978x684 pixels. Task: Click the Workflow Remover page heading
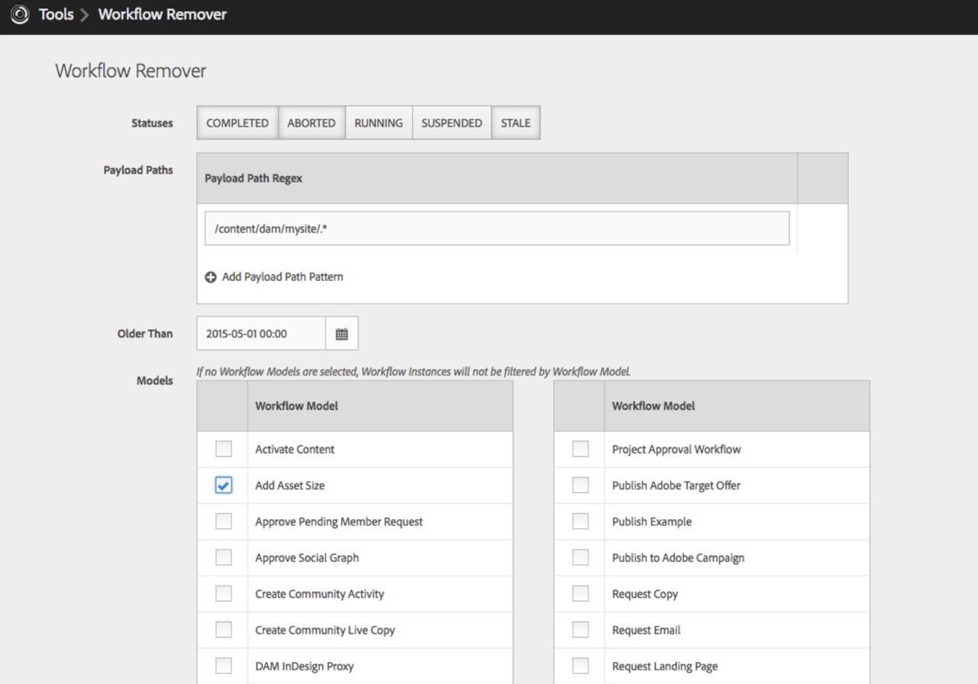(131, 70)
